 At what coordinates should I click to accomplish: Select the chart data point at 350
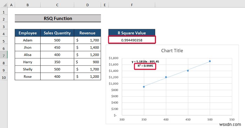(x=144, y=87)
